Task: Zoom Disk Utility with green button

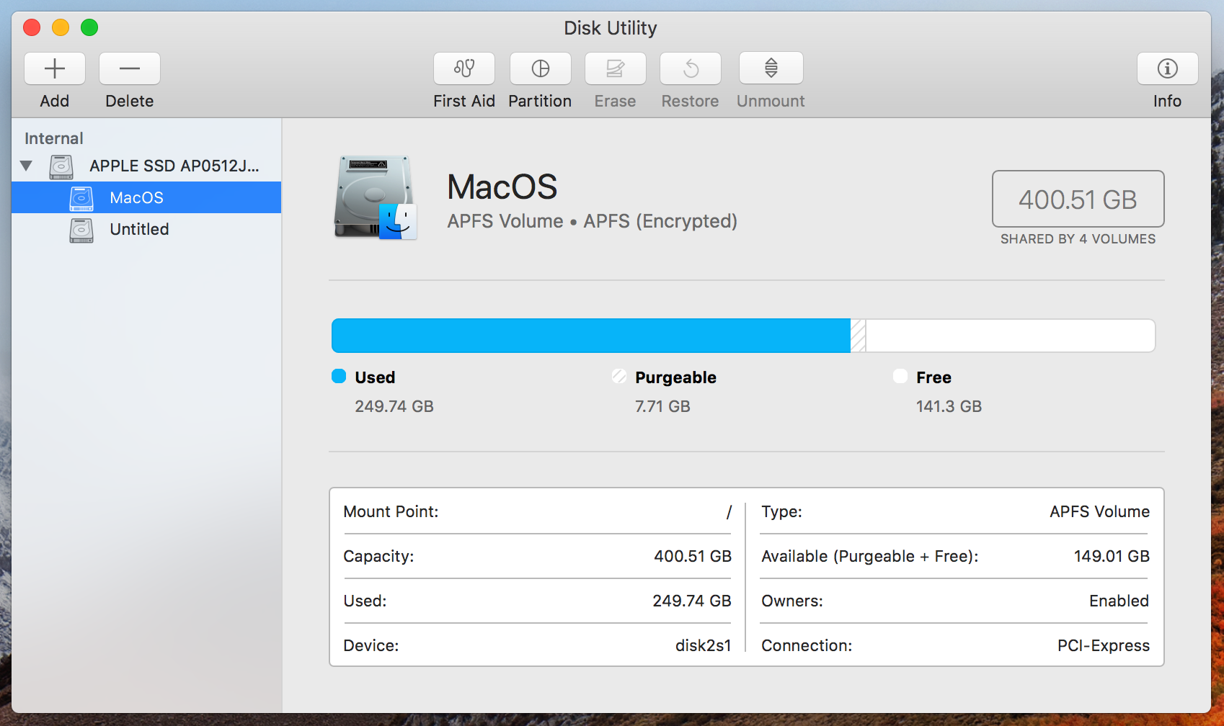Action: pos(89,27)
